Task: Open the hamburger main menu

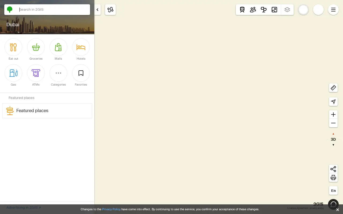Action: tap(333, 10)
